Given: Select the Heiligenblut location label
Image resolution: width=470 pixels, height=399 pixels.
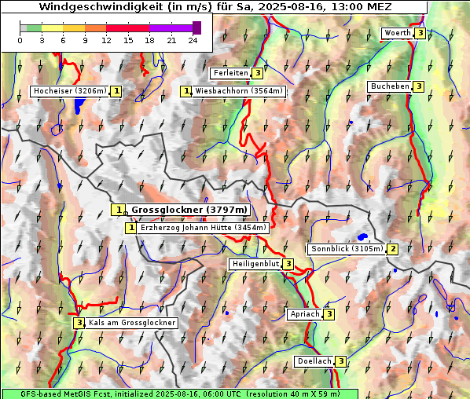Looking at the screenshot, I should tap(255, 264).
